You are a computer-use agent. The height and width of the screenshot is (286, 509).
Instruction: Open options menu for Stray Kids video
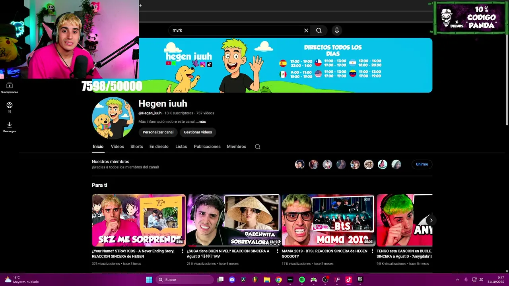tap(183, 251)
